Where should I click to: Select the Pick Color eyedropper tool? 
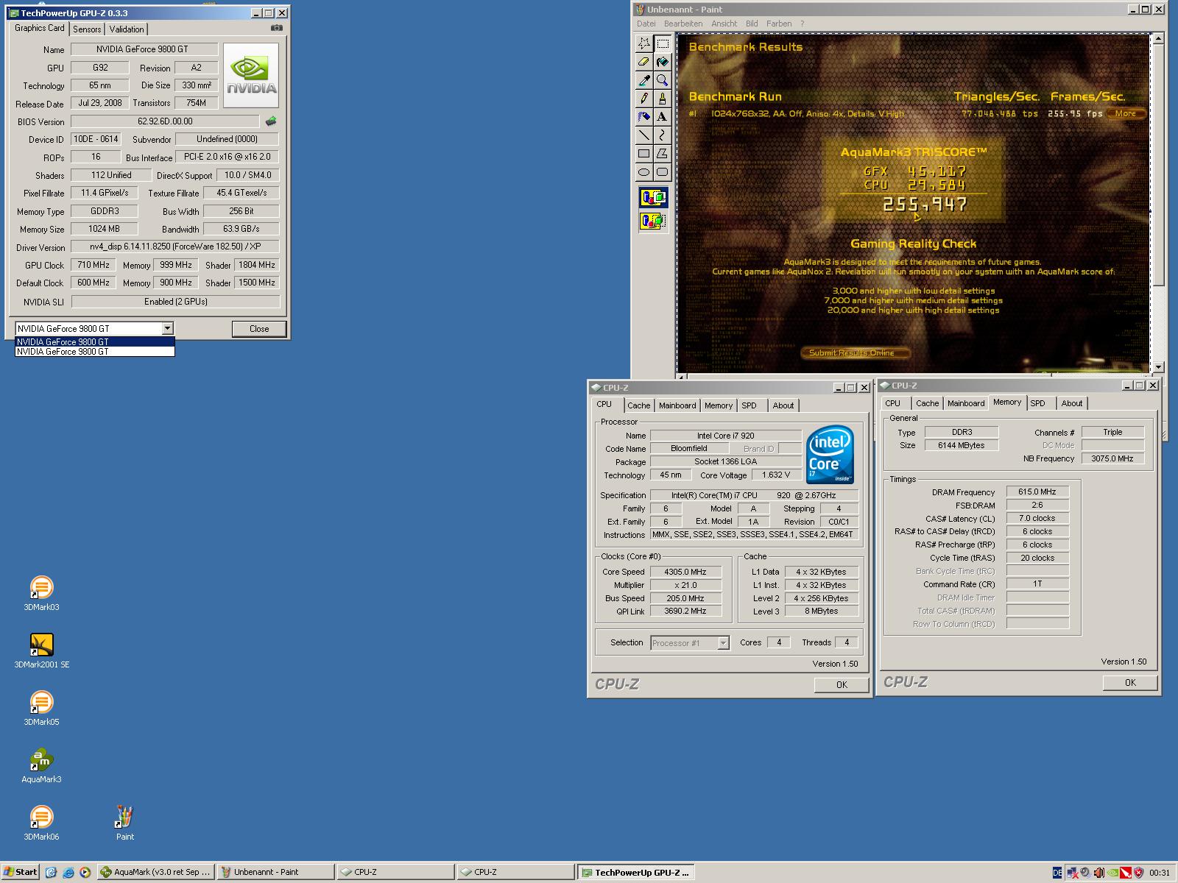[x=644, y=80]
